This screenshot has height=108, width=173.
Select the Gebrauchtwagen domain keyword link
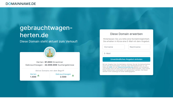pos(63,74)
